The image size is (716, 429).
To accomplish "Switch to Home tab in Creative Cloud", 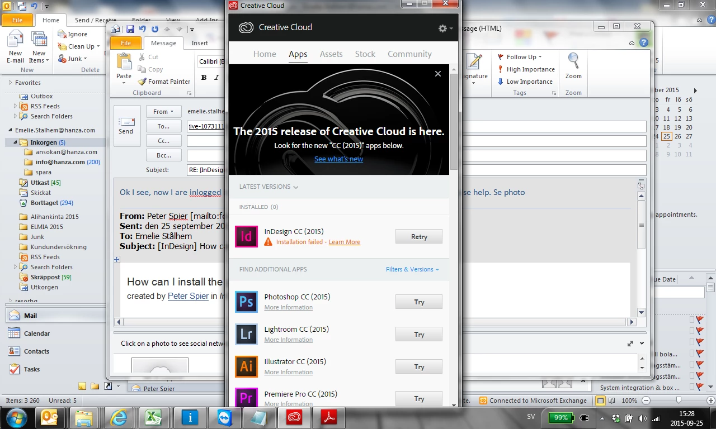I will coord(265,54).
